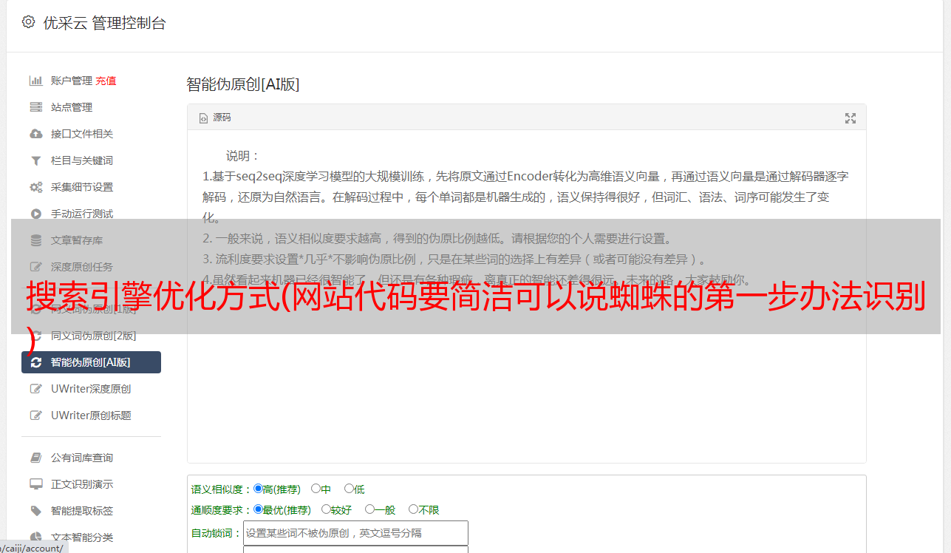Screen dimensions: 951x553
Task: Click the 智能伪原创[AI版] page heading
Action: 243,84
